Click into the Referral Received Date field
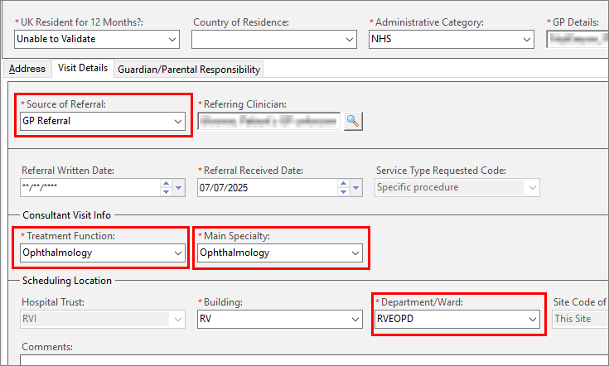 (x=265, y=187)
